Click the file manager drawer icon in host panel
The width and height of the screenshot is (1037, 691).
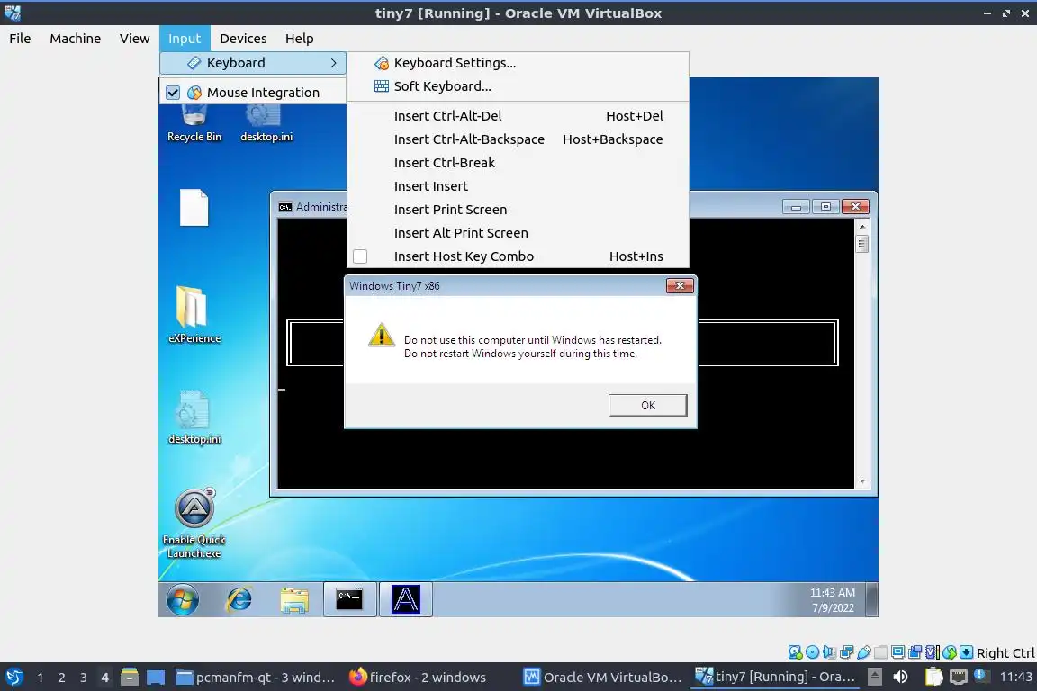pyautogui.click(x=130, y=678)
